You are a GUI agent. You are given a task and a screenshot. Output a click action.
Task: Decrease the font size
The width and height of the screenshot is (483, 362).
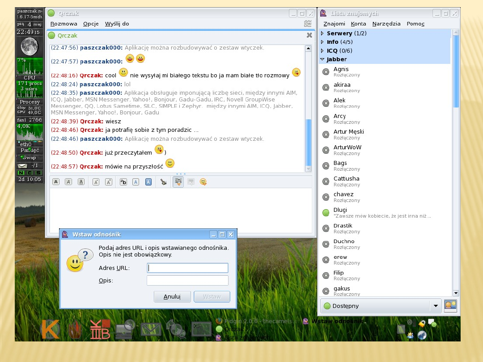108,182
